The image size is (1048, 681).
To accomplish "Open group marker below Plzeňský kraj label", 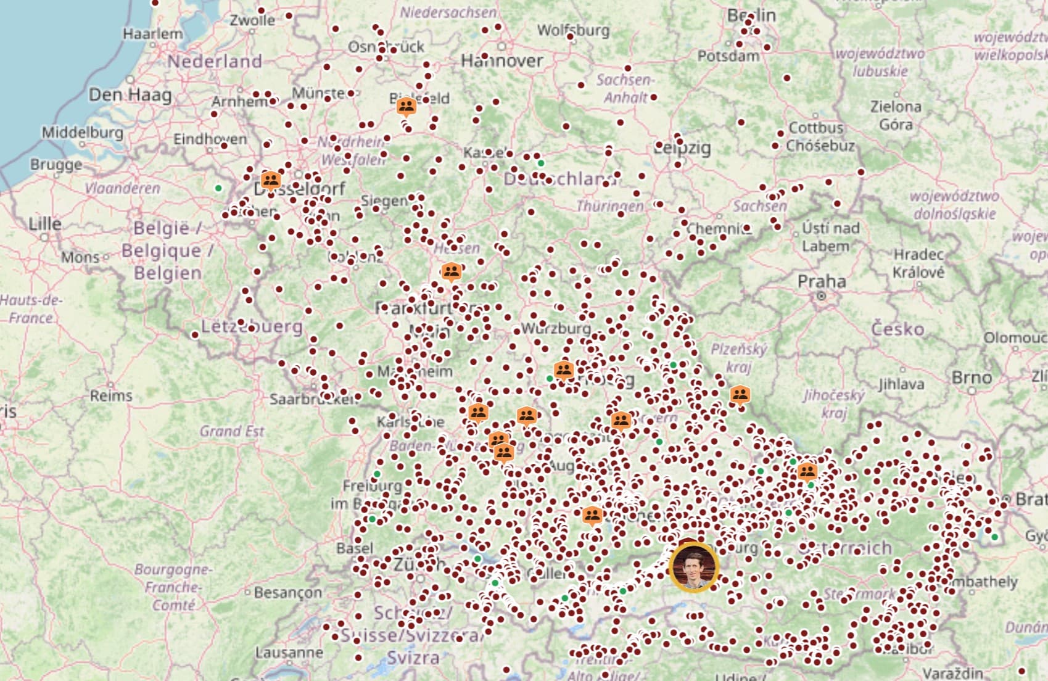I will click(740, 394).
